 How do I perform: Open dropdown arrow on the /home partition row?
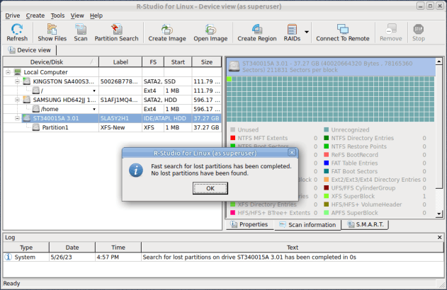pos(94,110)
